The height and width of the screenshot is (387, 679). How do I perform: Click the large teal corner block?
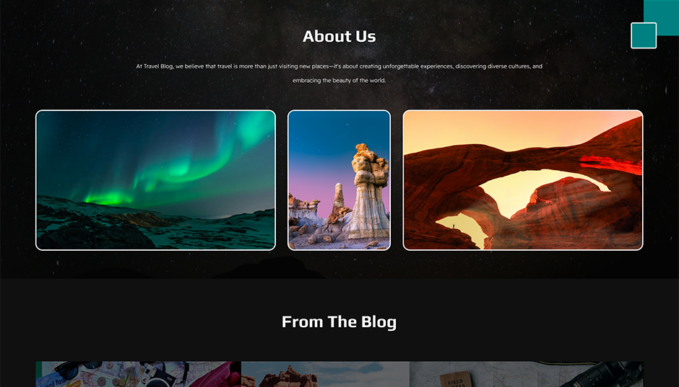pos(661,17)
